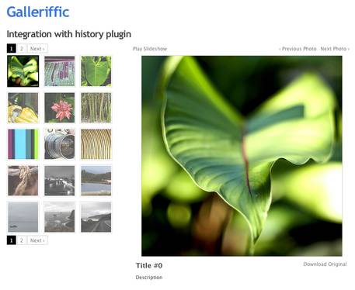This screenshot has width=355, height=290.
Task: Go to page 2 in bottom pagination
Action: 22,240
